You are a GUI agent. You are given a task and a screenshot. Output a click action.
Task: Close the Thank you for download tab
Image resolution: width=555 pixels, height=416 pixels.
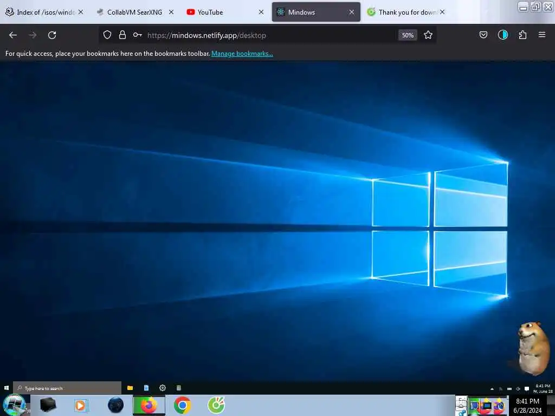pos(442,12)
